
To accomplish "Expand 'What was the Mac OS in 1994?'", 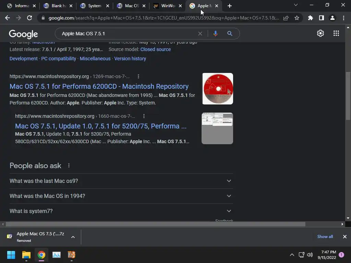I will pyautogui.click(x=121, y=196).
